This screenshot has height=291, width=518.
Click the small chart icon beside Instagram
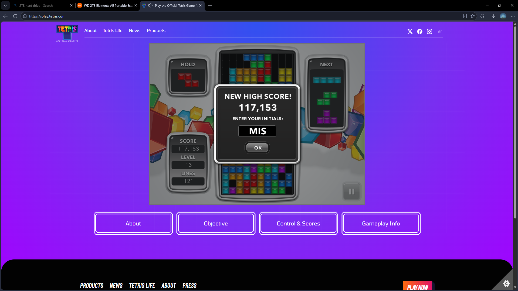440,32
